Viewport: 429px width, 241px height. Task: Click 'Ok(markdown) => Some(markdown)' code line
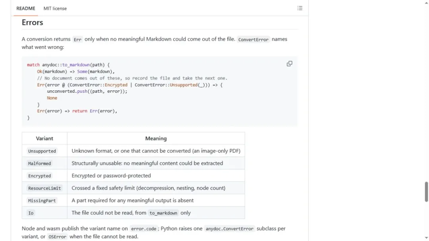[x=76, y=71]
